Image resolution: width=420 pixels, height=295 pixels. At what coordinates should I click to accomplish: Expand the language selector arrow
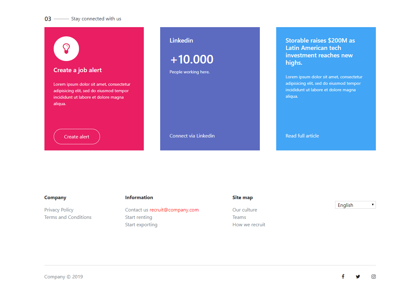click(x=372, y=205)
